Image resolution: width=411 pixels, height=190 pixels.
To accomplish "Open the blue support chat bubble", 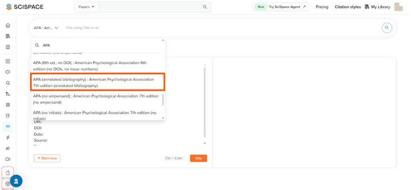I will 16,180.
